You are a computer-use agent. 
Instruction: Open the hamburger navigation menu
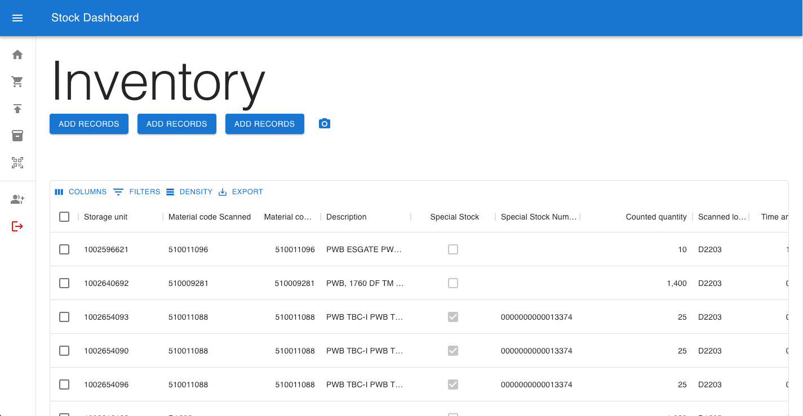coord(17,18)
